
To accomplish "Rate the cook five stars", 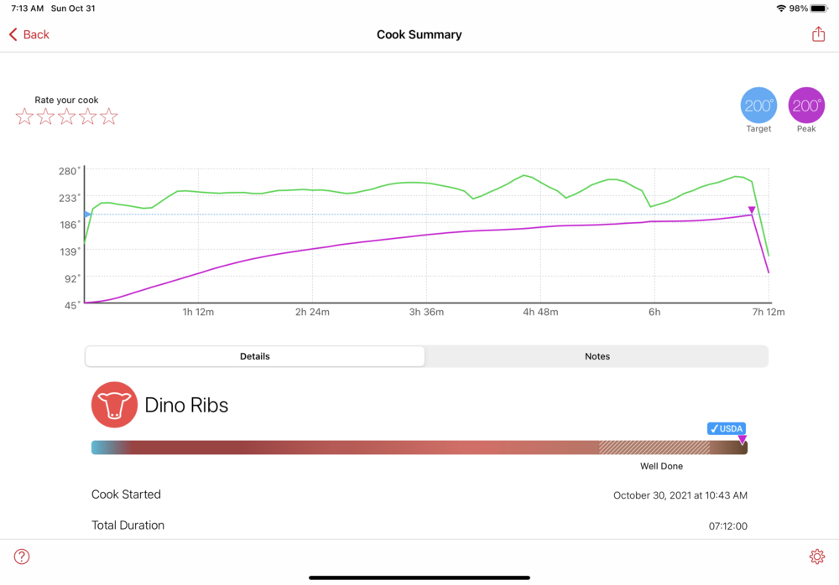I will click(109, 117).
